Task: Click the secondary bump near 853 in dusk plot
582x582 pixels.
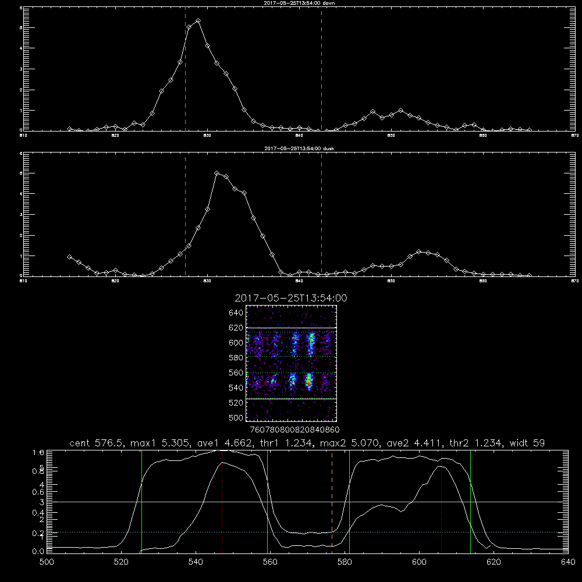Action: tap(418, 251)
